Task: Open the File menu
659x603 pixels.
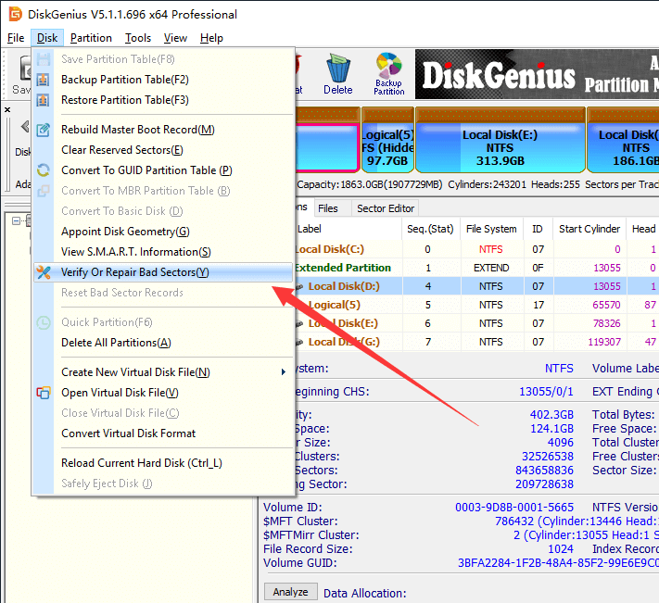Action: (x=16, y=38)
